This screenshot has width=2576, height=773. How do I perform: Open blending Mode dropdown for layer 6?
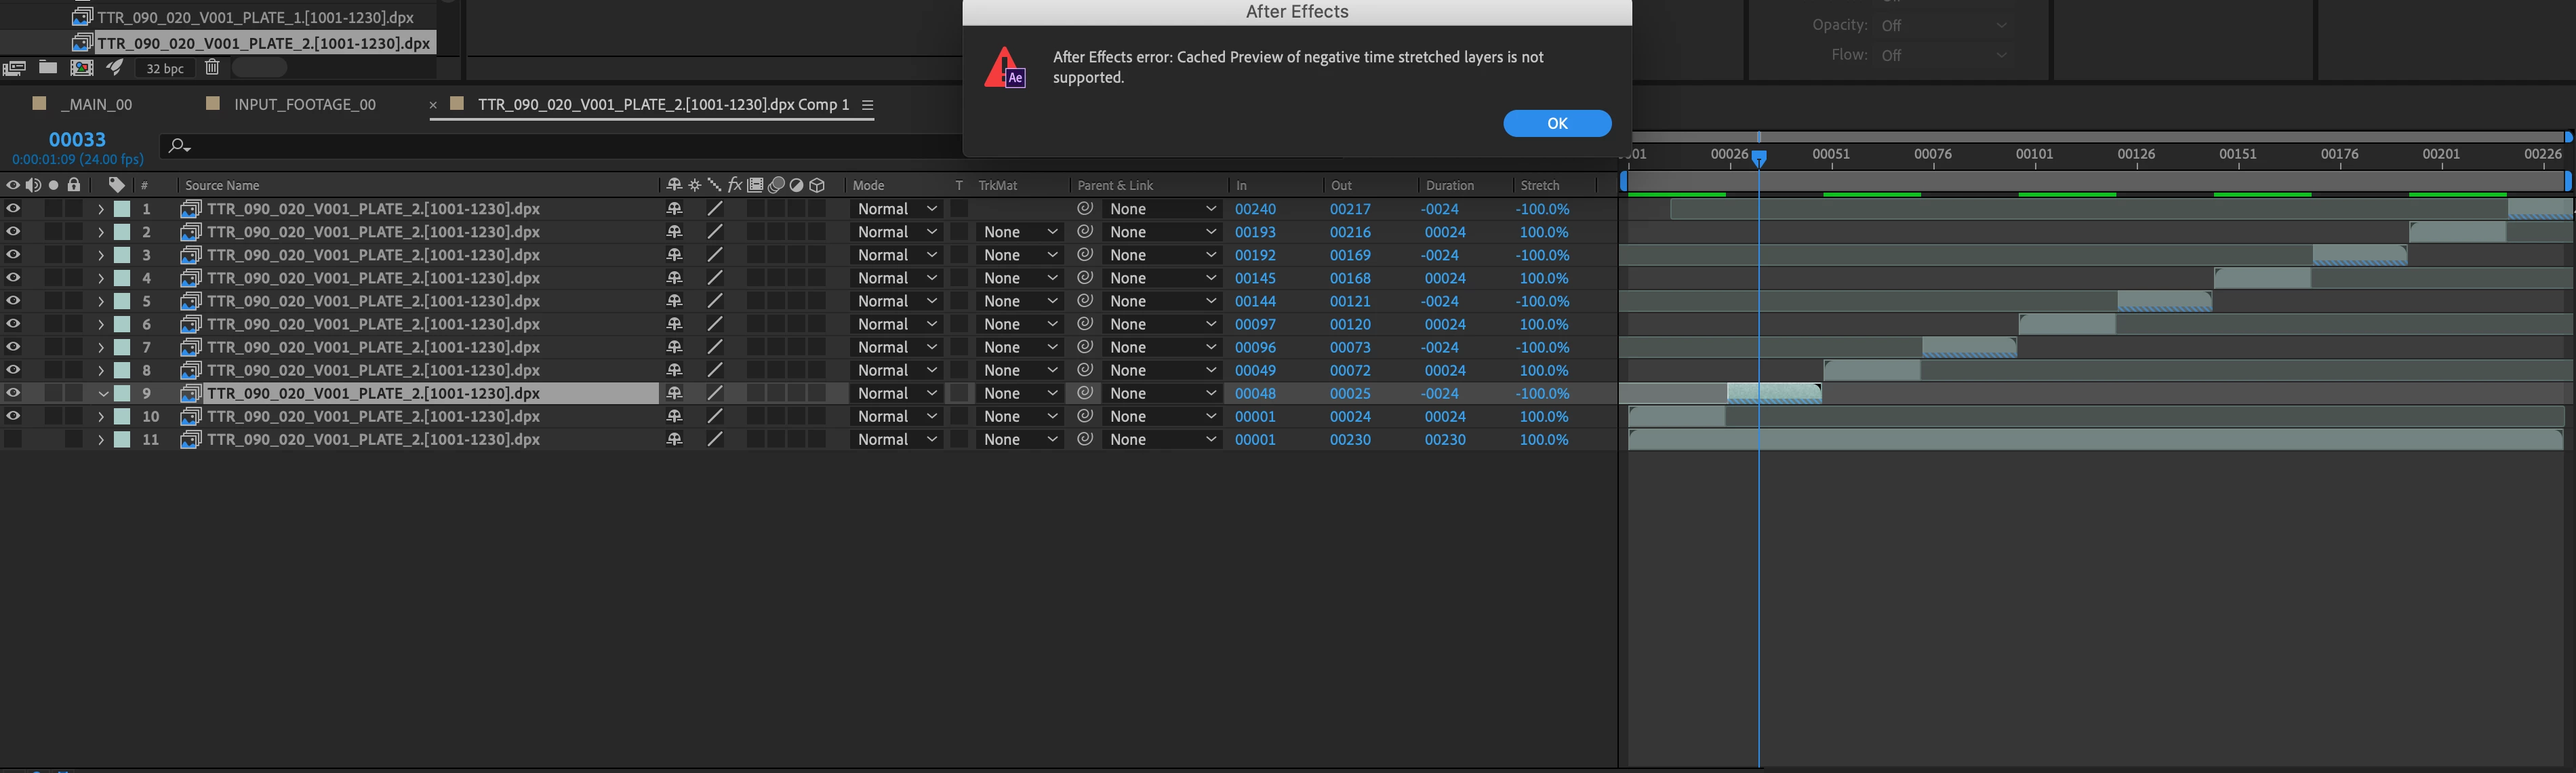tap(897, 324)
